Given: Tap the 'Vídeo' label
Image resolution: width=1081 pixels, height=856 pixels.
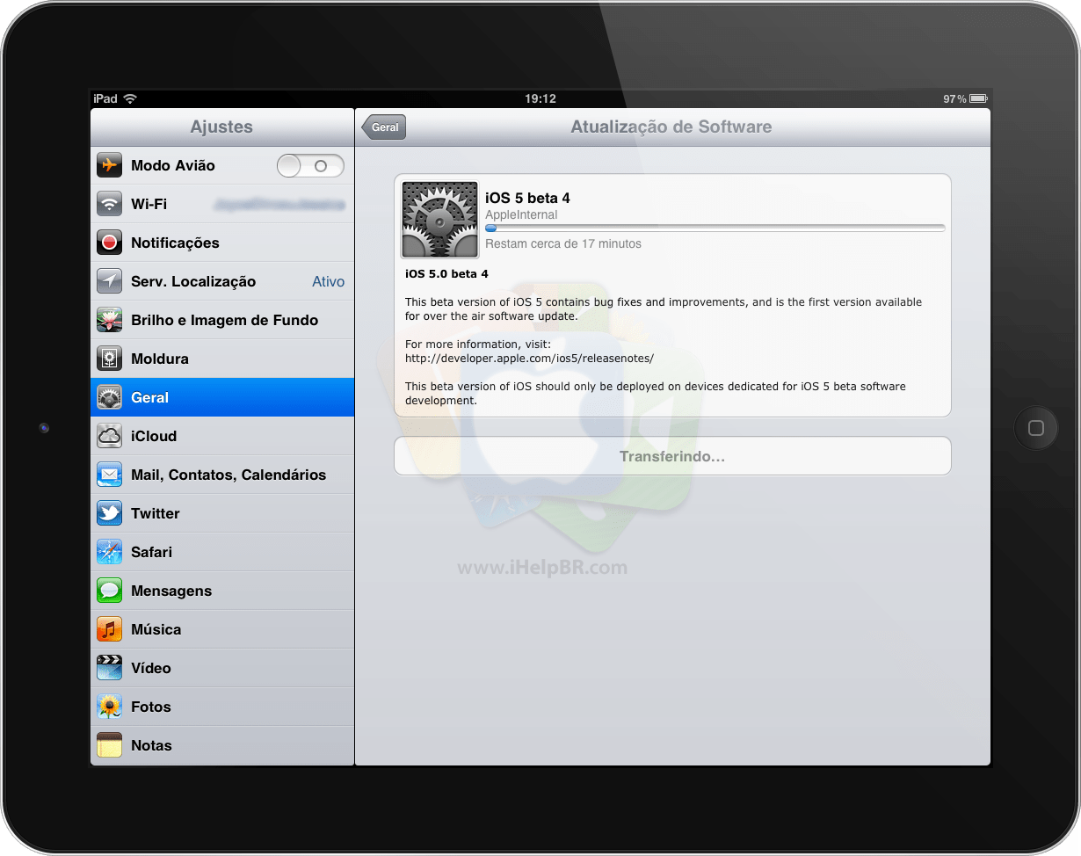Looking at the screenshot, I should [x=151, y=668].
